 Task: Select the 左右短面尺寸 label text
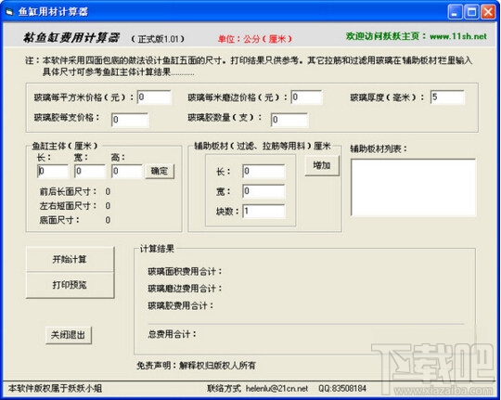pos(68,206)
